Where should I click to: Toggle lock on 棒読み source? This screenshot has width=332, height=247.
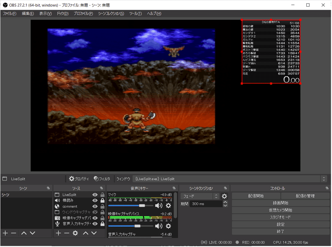(x=103, y=201)
